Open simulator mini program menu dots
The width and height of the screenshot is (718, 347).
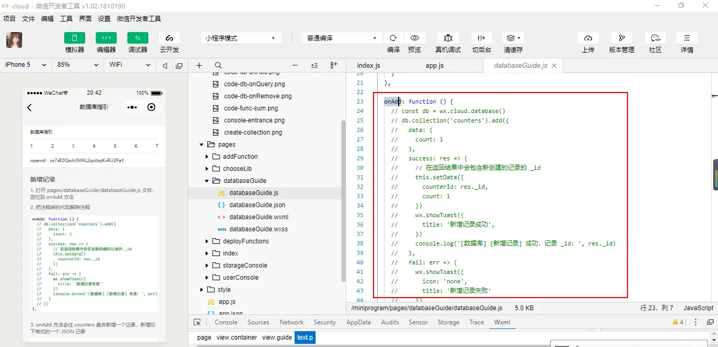coord(132,107)
